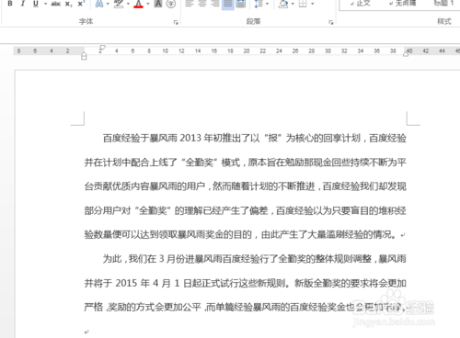This screenshot has height=338, width=460.
Task: Click first line indent marker on ruler
Action: 102,48
